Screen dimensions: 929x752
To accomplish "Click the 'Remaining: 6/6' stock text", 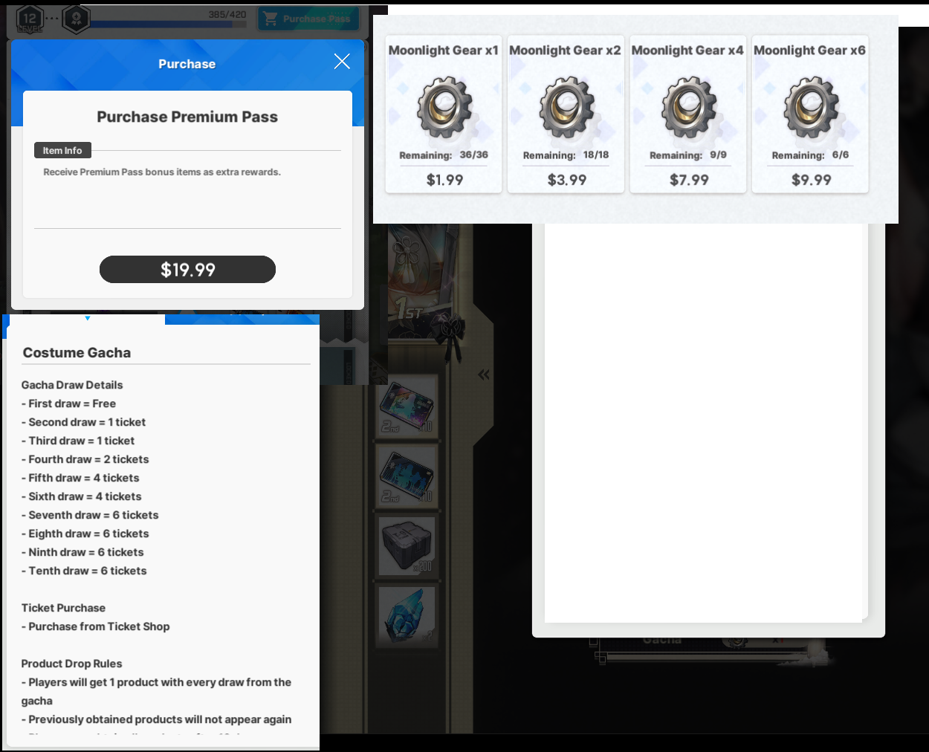I will point(810,155).
